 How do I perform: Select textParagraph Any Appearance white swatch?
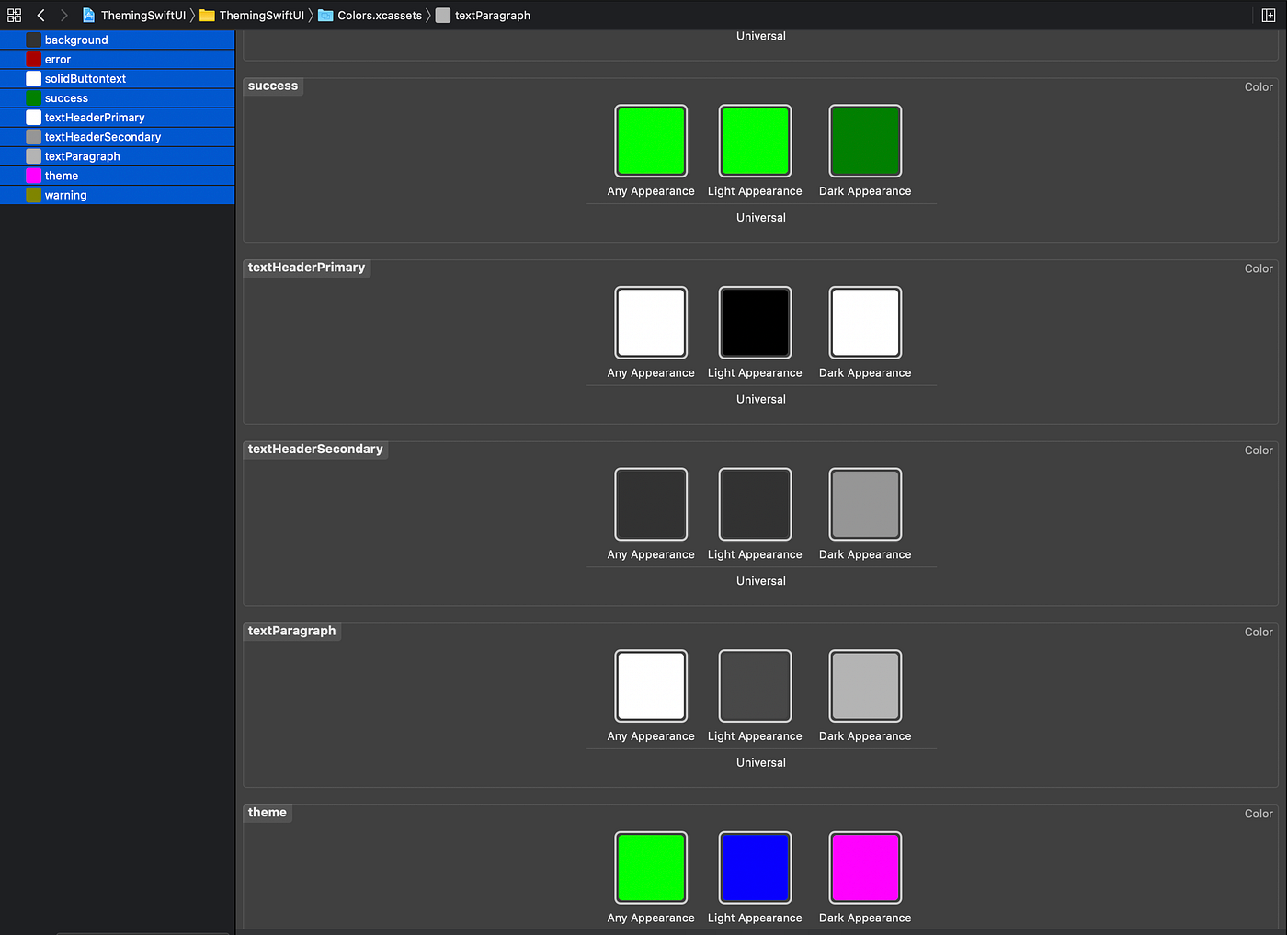pyautogui.click(x=651, y=686)
